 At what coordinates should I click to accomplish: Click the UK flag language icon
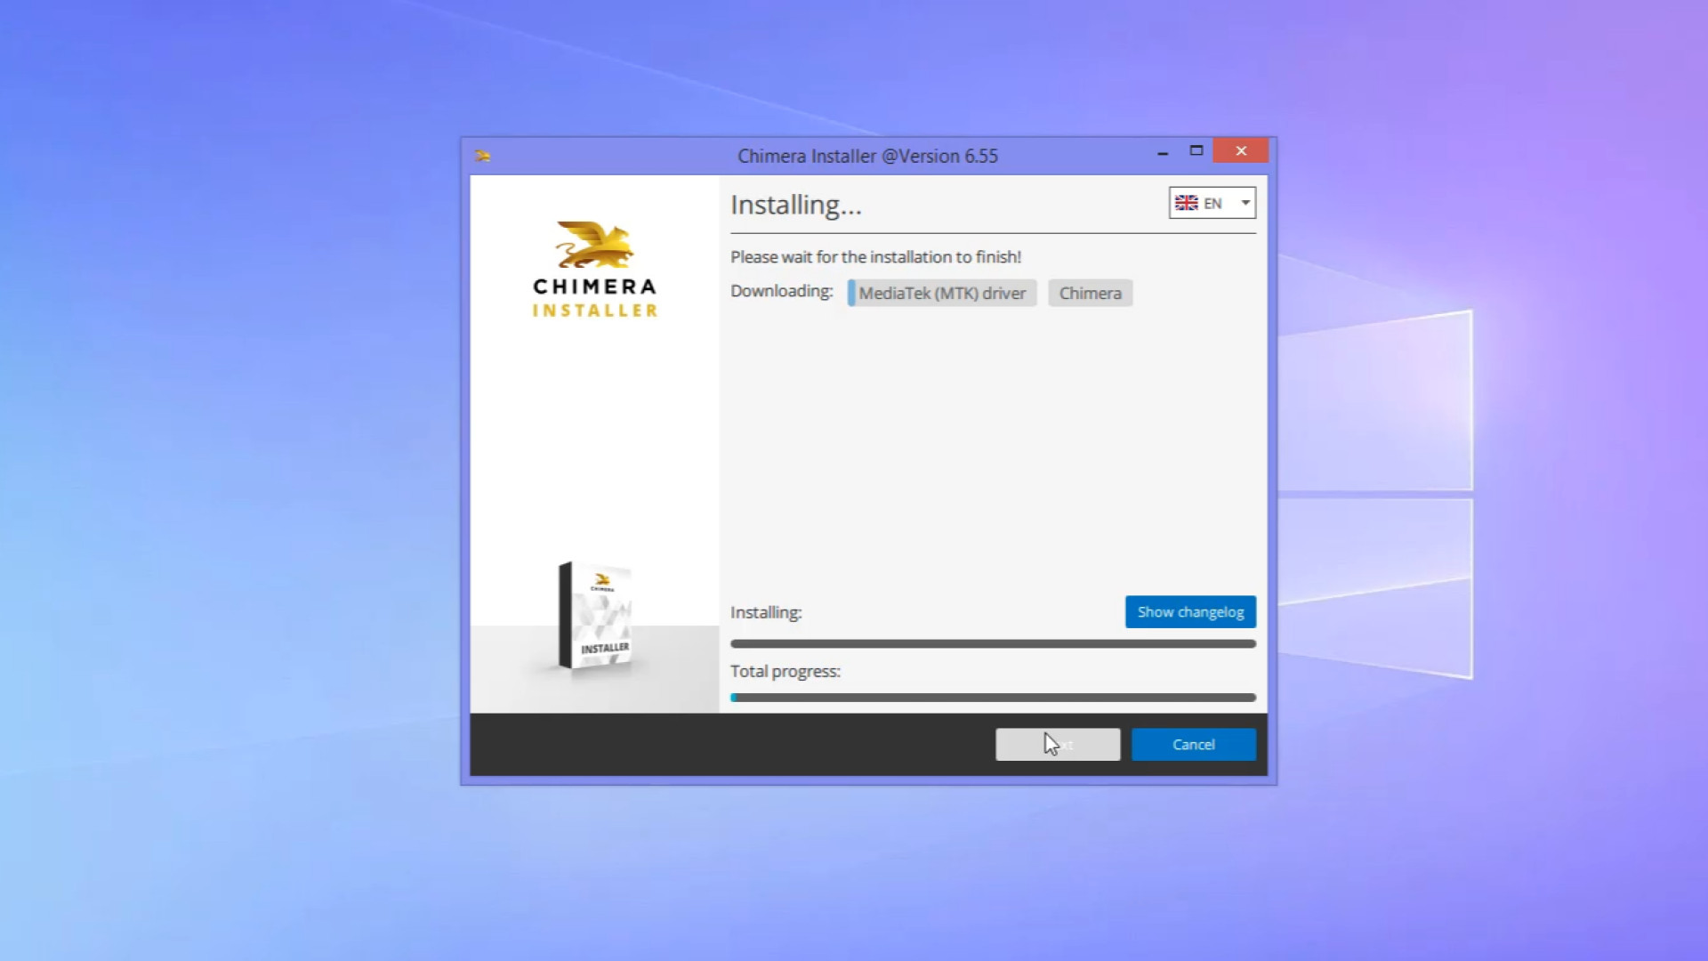(1186, 203)
